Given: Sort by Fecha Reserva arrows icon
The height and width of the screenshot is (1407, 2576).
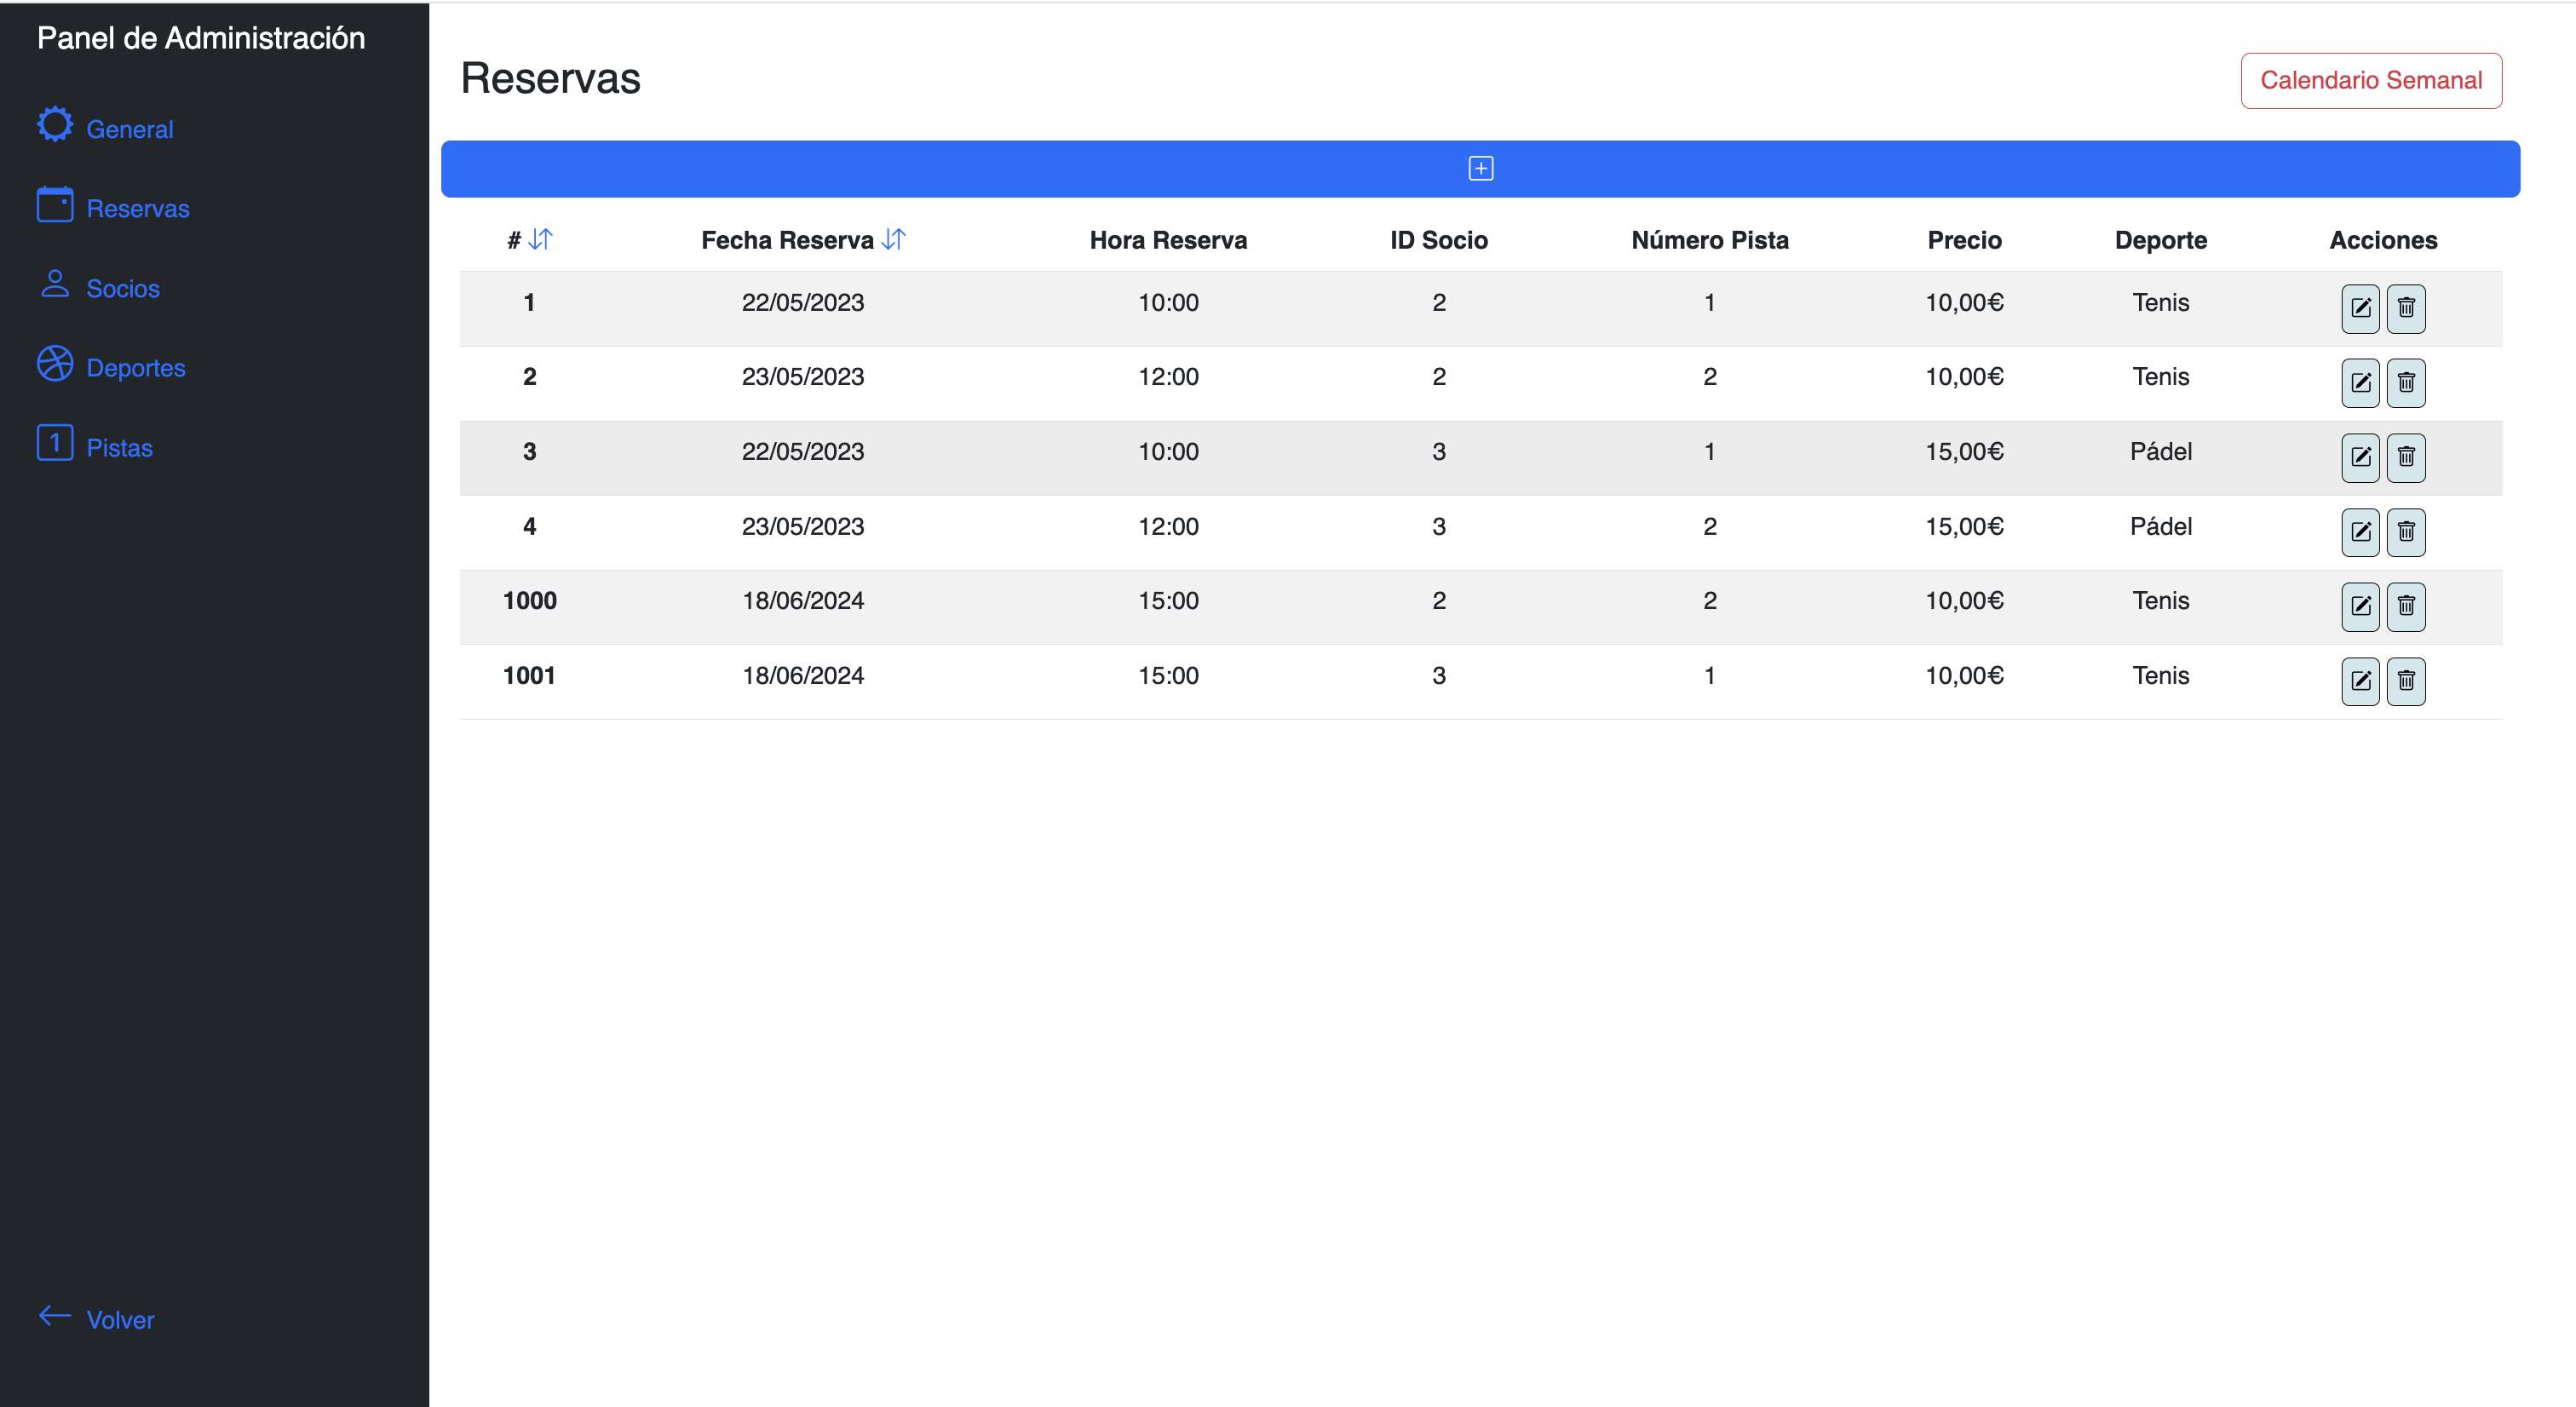Looking at the screenshot, I should [x=893, y=239].
